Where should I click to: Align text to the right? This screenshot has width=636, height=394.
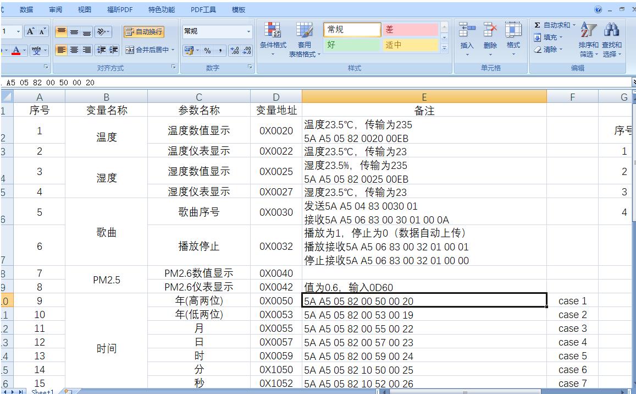pos(87,50)
